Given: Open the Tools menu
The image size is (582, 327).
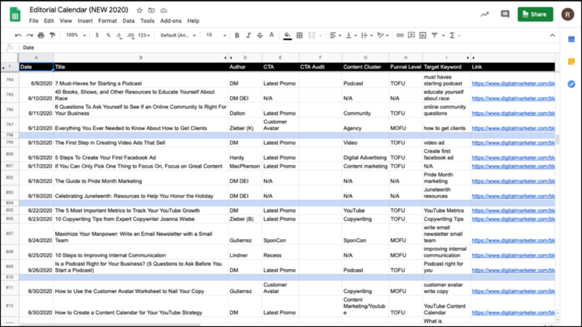Looking at the screenshot, I should 147,21.
